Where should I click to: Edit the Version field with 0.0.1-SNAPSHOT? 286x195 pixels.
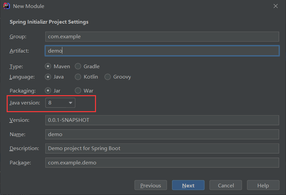pyautogui.click(x=162, y=120)
